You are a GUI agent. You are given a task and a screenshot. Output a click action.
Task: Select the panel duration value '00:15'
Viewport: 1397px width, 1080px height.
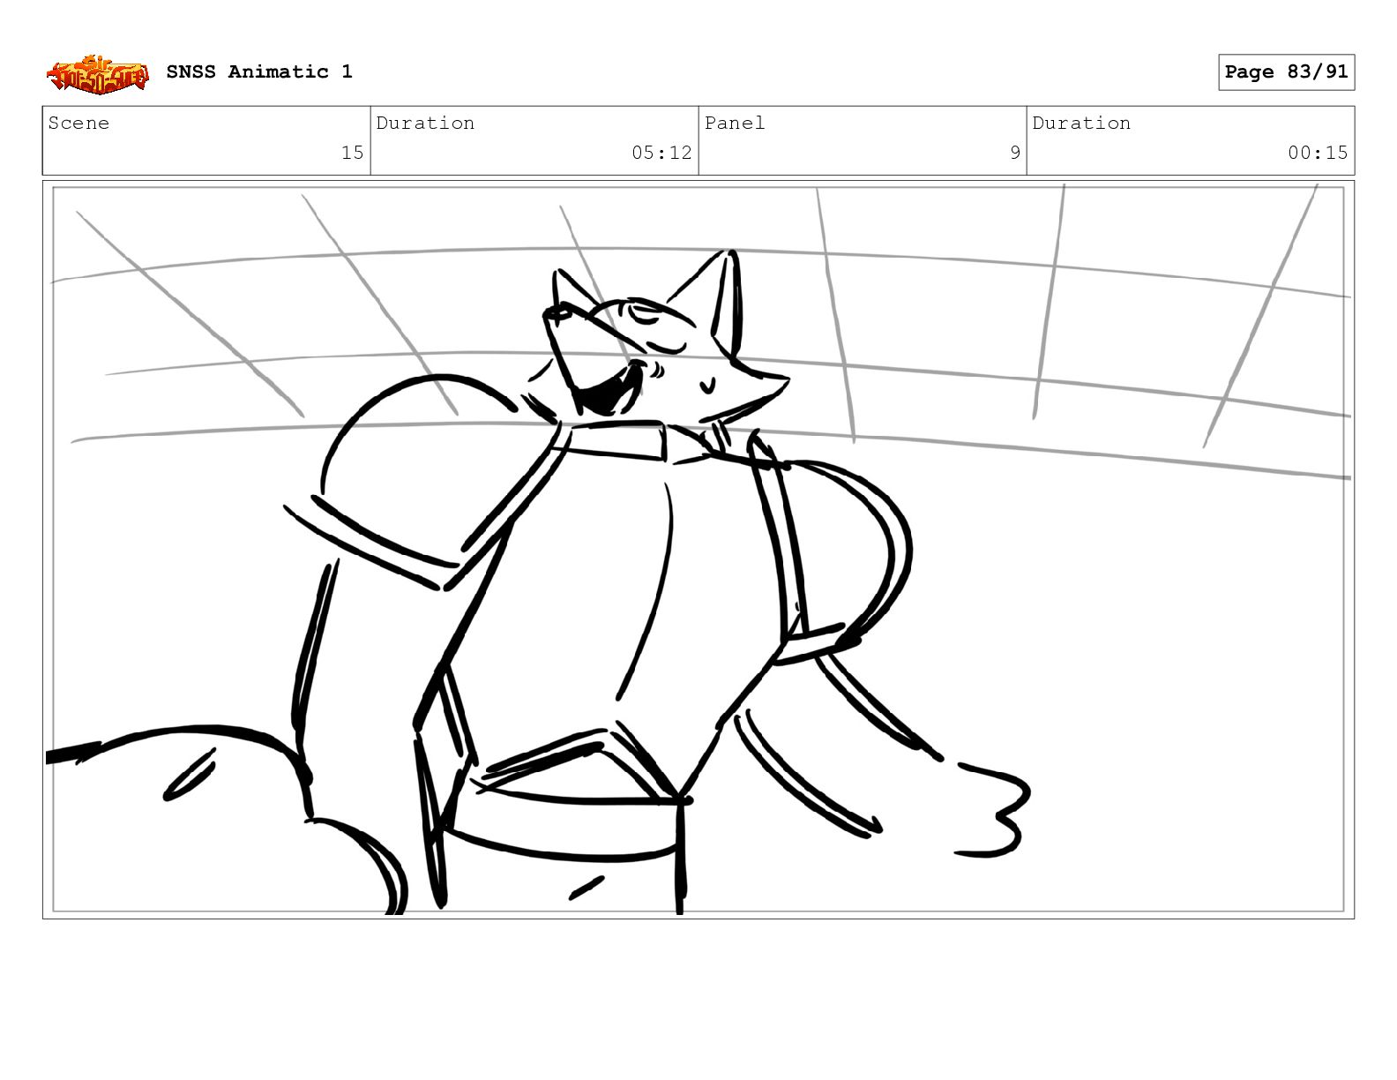coord(1318,153)
